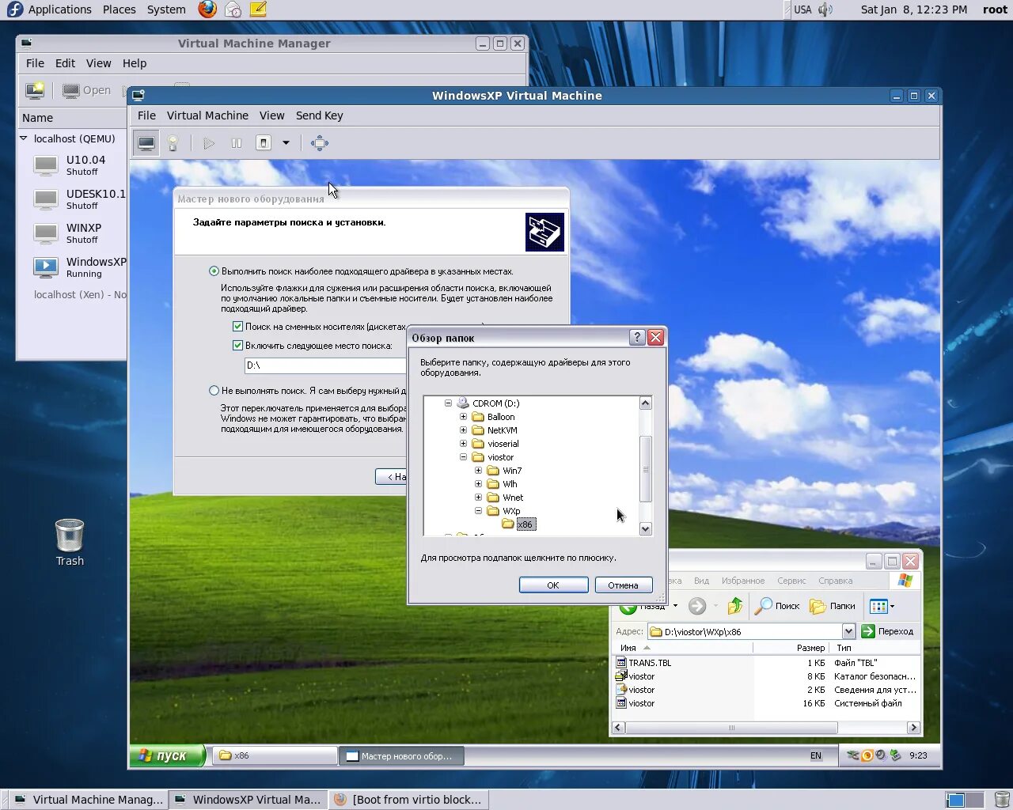
Task: Collapse the viostor folder node
Action: [x=463, y=457]
